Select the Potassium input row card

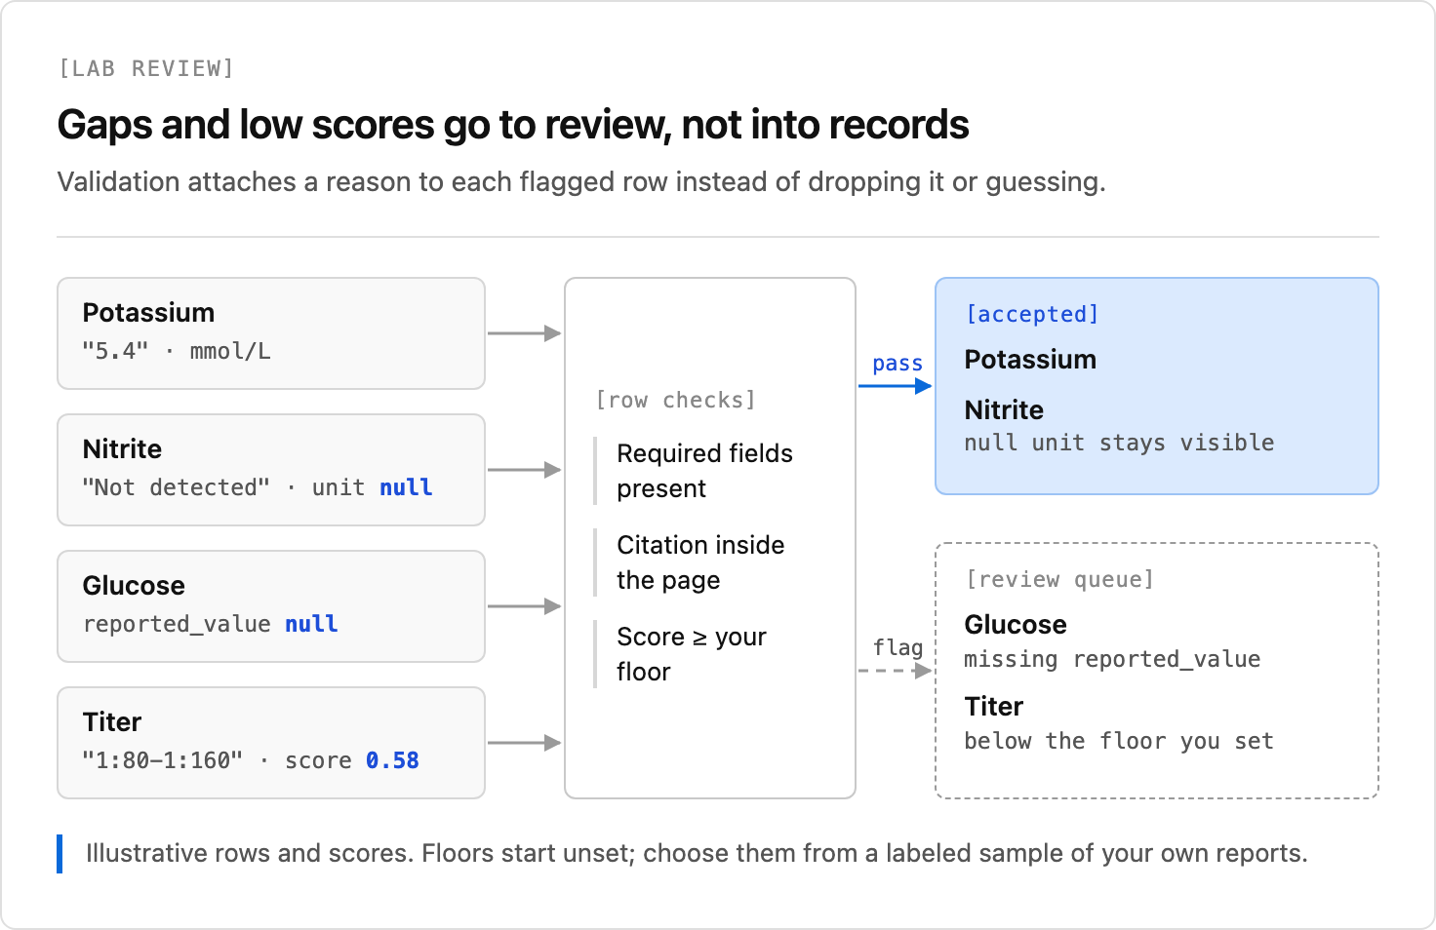[271, 333]
